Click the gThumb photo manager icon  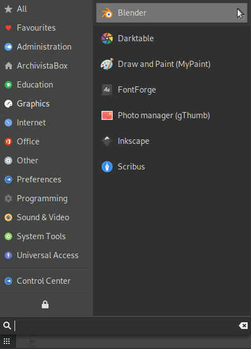point(107,115)
